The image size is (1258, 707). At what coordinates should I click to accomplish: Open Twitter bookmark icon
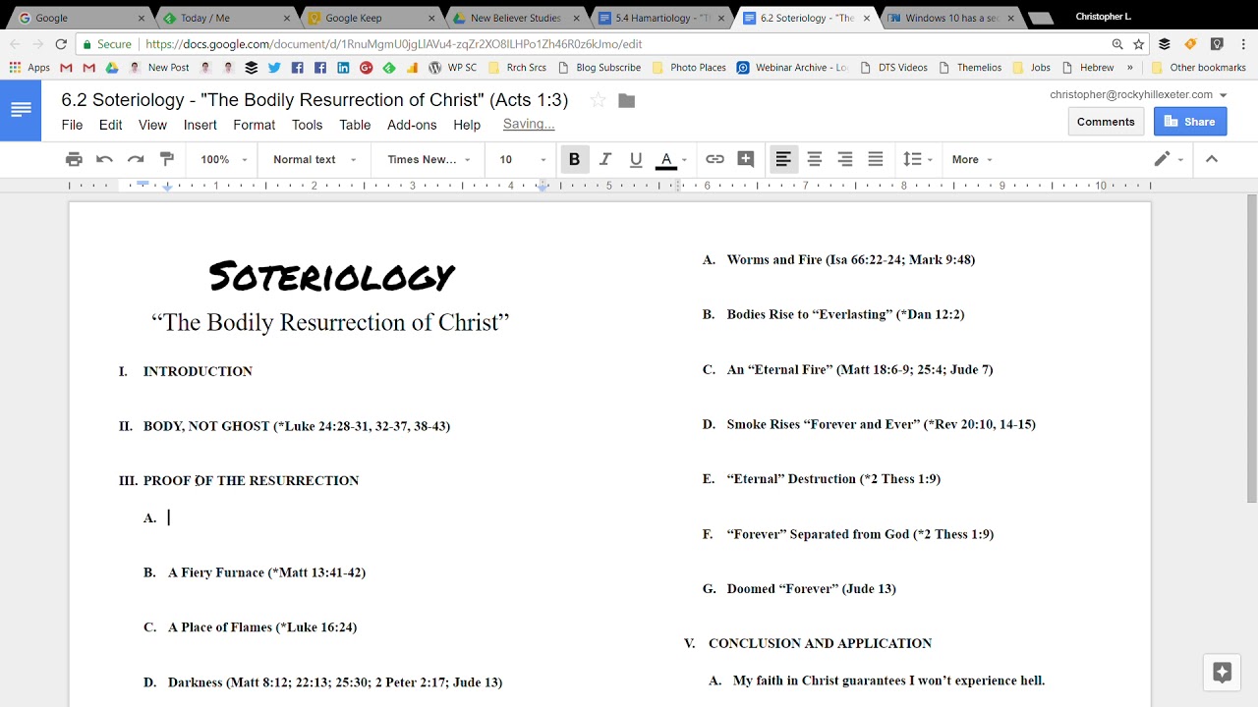pyautogui.click(x=274, y=68)
